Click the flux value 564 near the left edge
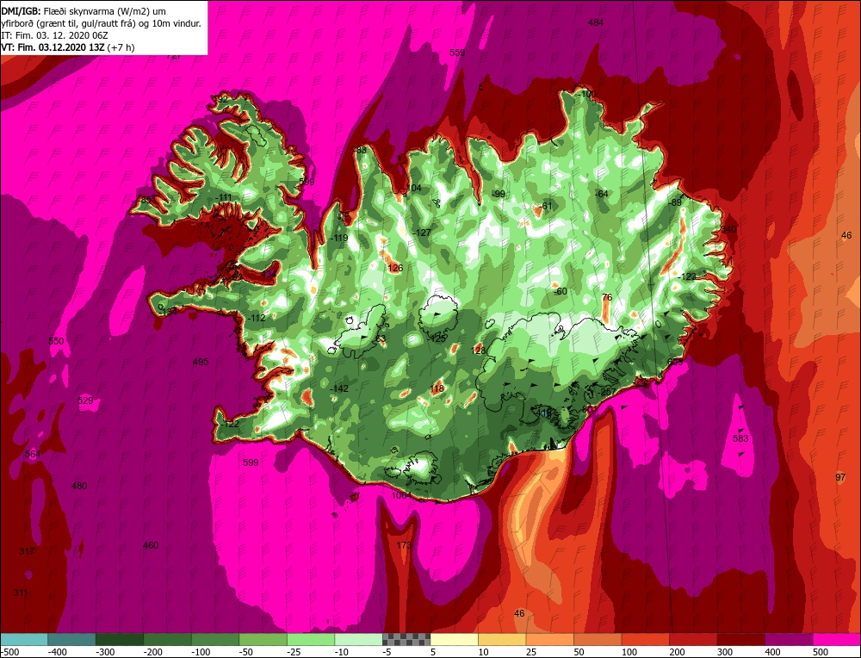Viewport: 861px width, 658px height. (33, 454)
